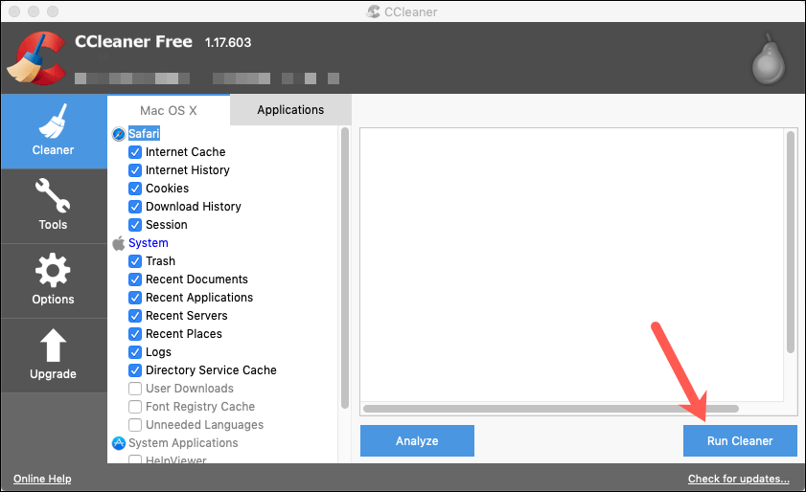Toggle the Recent Applications checkbox
Screen dimensions: 806x492
pyautogui.click(x=135, y=298)
